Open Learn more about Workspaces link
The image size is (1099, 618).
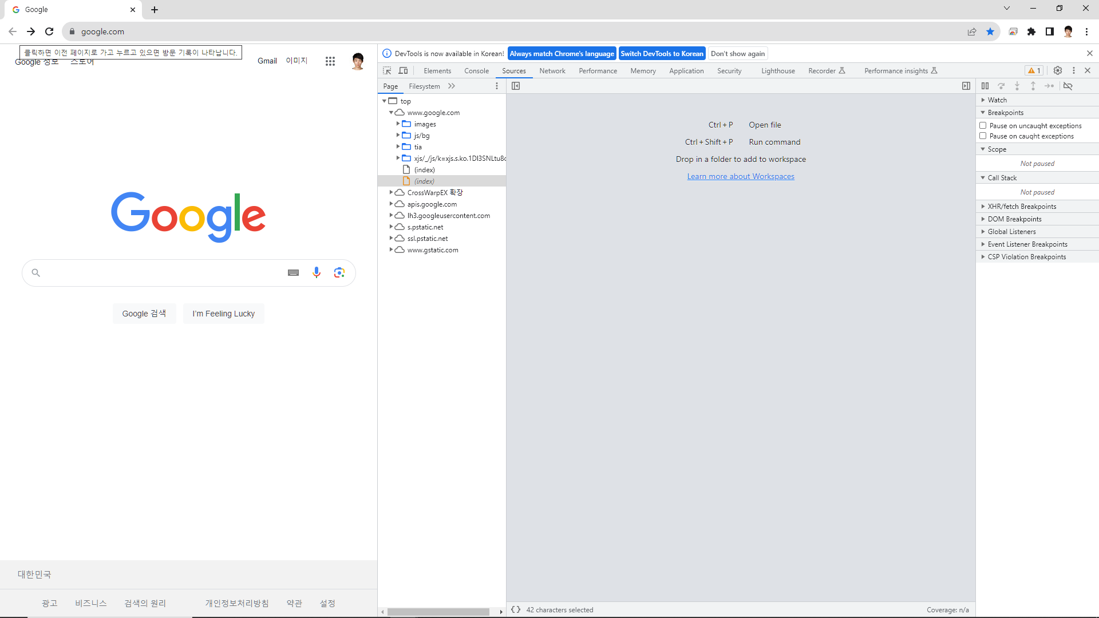741,176
